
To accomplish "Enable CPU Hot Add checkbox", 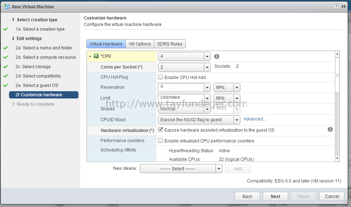I will (x=160, y=77).
